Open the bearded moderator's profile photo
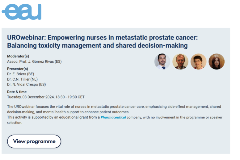Viewport: 240px width, 160px height. [162, 61]
